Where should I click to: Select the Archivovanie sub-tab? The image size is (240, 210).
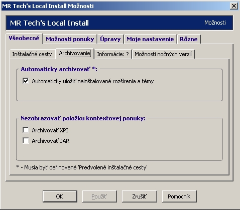pos(75,54)
